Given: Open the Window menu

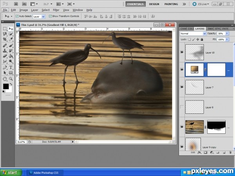Looking at the screenshot, I should coord(78,10).
